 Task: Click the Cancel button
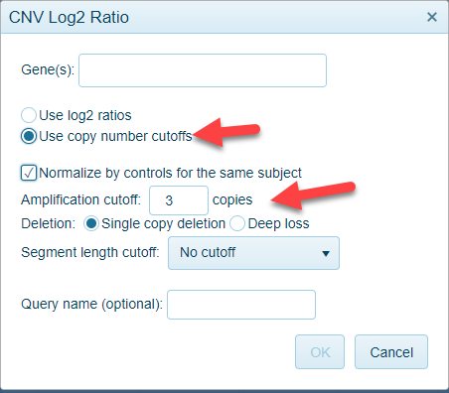click(x=391, y=352)
